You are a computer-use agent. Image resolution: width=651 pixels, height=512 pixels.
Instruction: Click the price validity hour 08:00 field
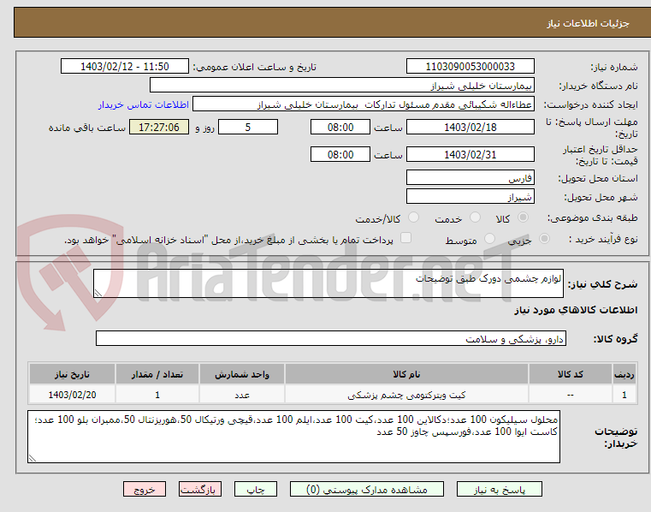[340, 155]
